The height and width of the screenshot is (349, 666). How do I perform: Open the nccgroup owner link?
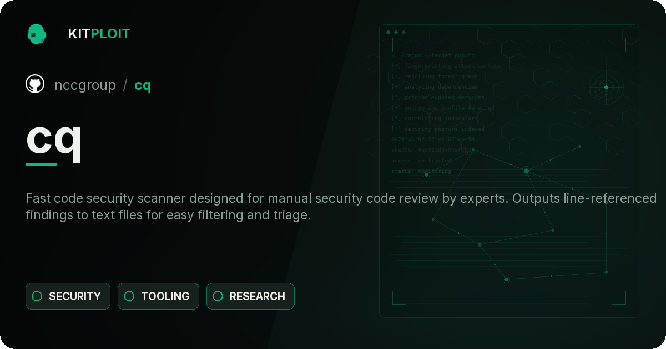[x=85, y=85]
